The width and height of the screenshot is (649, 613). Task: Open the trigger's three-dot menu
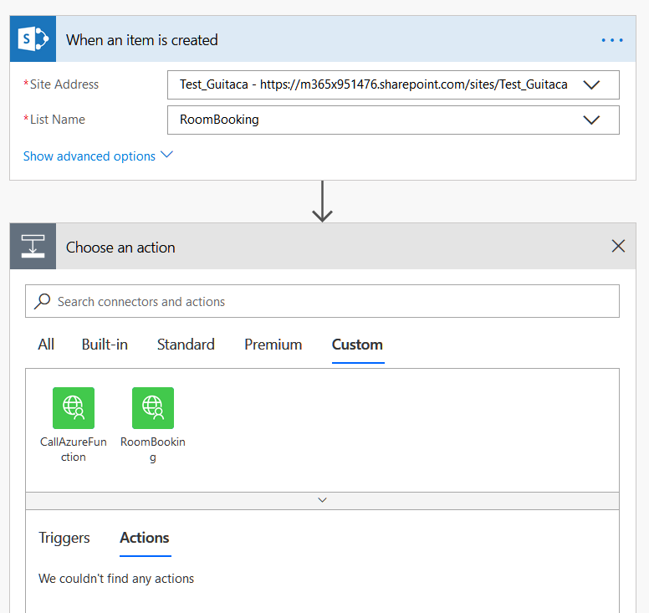click(612, 40)
